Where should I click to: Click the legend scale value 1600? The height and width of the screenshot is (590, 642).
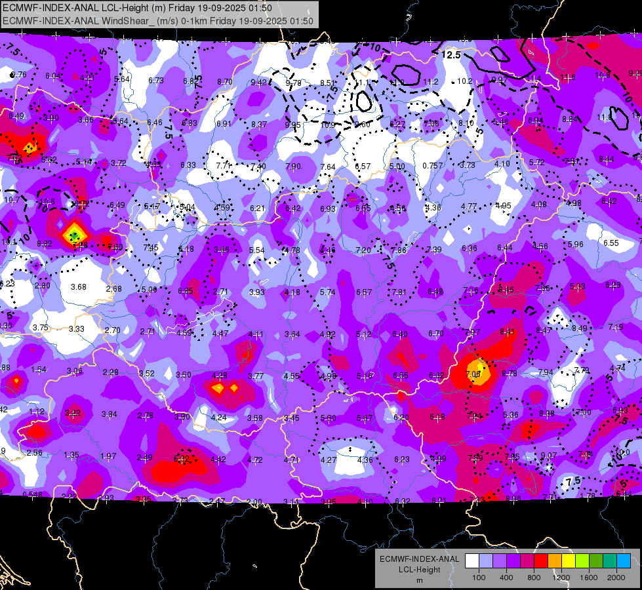[588, 578]
